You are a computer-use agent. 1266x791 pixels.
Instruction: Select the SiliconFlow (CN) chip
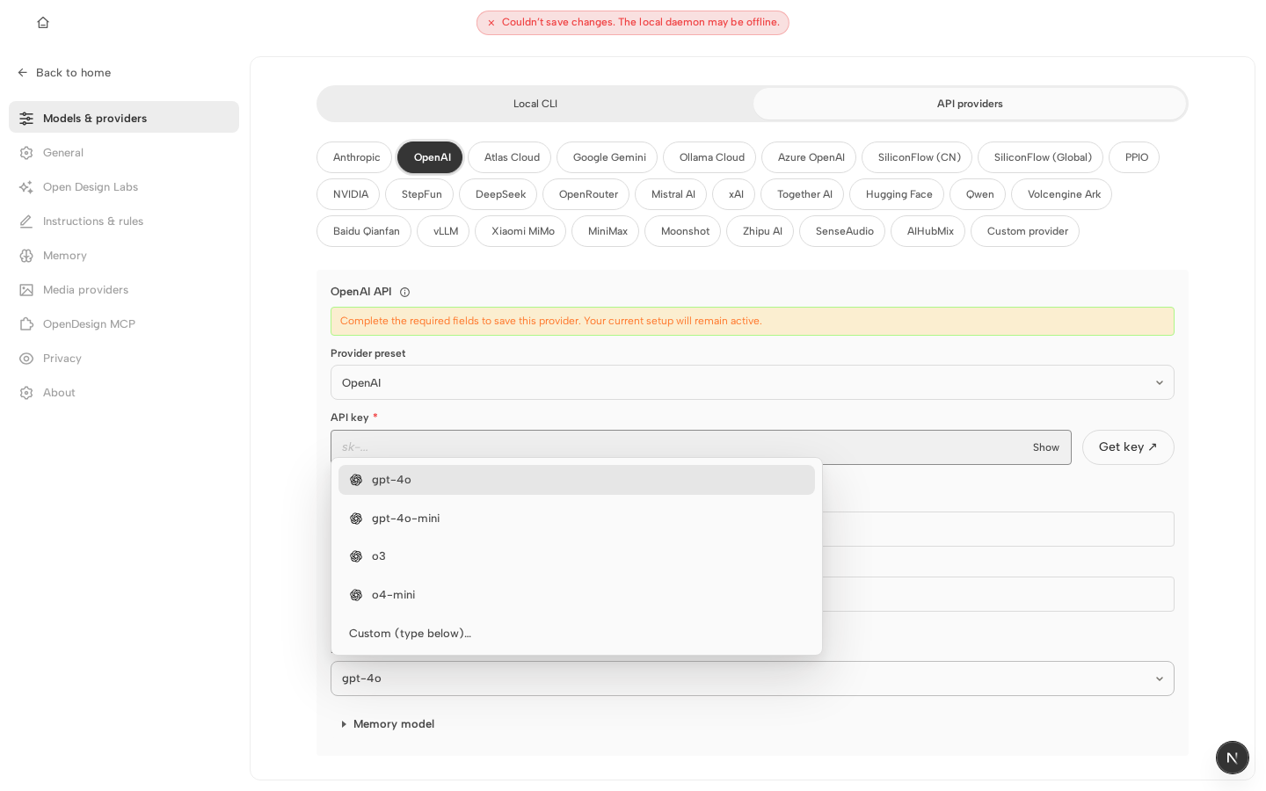coord(917,157)
